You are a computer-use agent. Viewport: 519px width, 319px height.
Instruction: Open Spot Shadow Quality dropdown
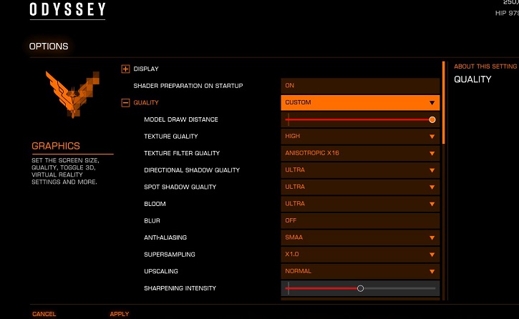point(360,187)
